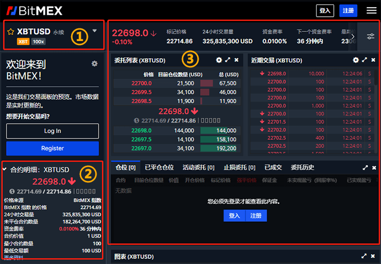The height and width of the screenshot is (264, 381).
Task: Expand the 委托列表 order book panel
Action: pos(228,60)
